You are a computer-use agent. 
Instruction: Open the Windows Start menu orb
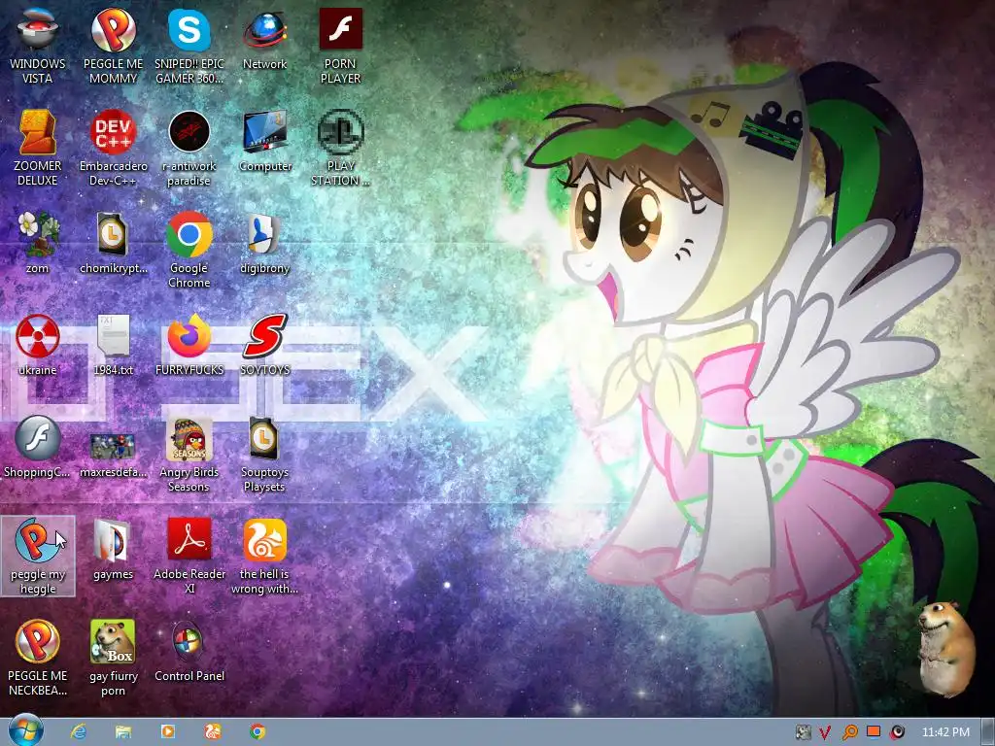point(26,730)
